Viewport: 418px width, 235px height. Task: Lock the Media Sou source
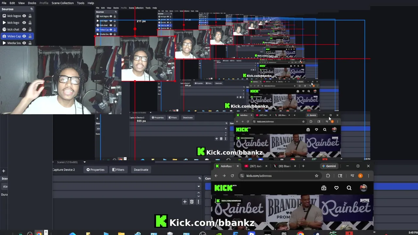click(30, 43)
